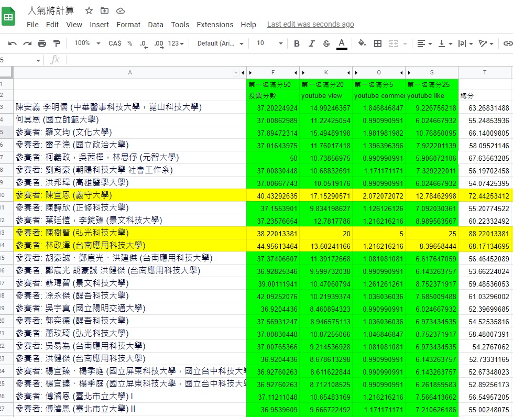Select row 10 header
The image size is (513, 417).
[x=6, y=195]
